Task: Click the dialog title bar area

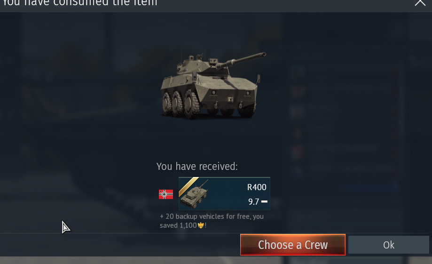Action: tap(216, 6)
